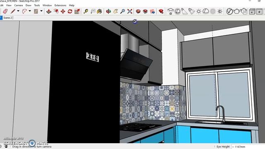265x149 pixels.
Task: Click the status bar user icon
Action: 6,146
